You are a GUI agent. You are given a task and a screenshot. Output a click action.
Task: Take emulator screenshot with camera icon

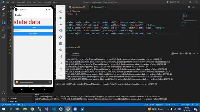coord(61,44)
